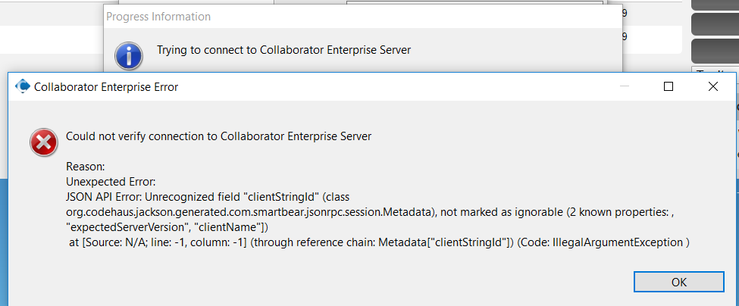The height and width of the screenshot is (306, 739).
Task: Click the lowest dark gray button at right
Action: coord(715,50)
